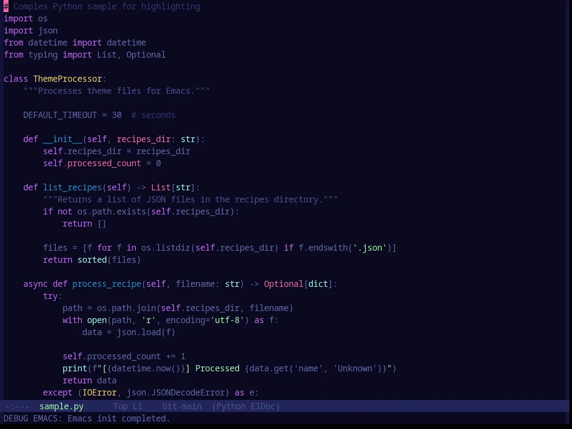Click the Git-main indicator in mode line
The height and width of the screenshot is (429, 572).
click(181, 406)
